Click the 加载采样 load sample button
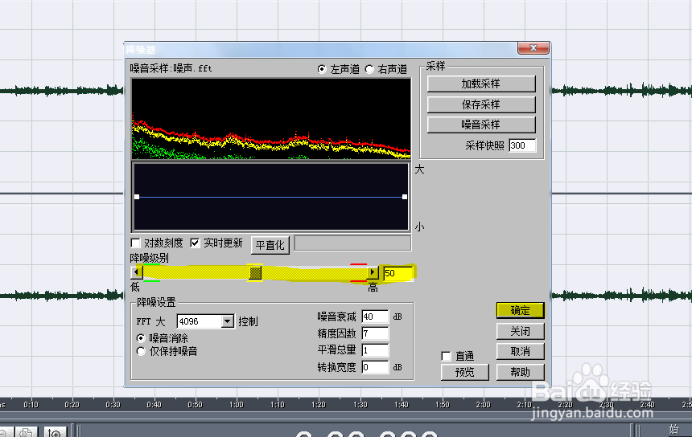 [x=481, y=84]
